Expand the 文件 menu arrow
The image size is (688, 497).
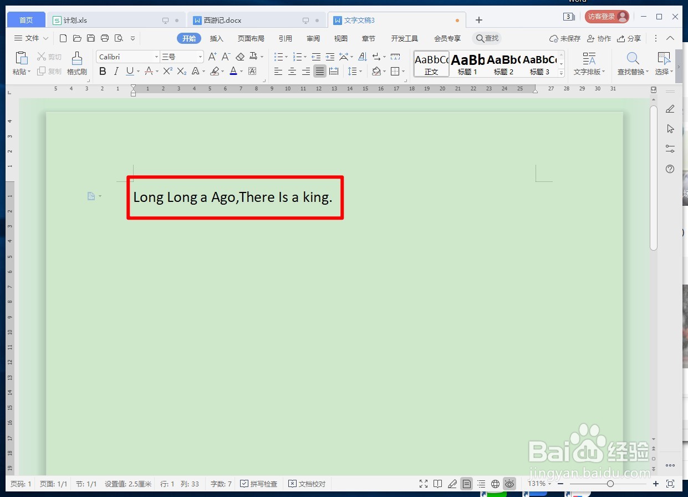click(x=45, y=38)
